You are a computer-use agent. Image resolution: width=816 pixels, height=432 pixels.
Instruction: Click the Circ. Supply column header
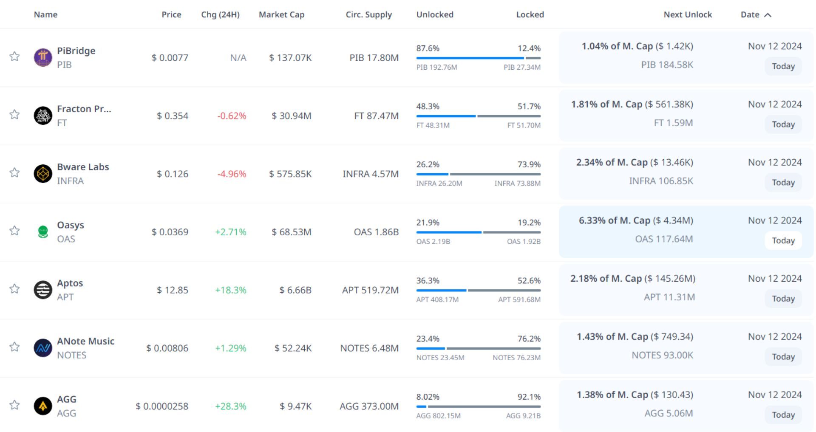point(368,14)
